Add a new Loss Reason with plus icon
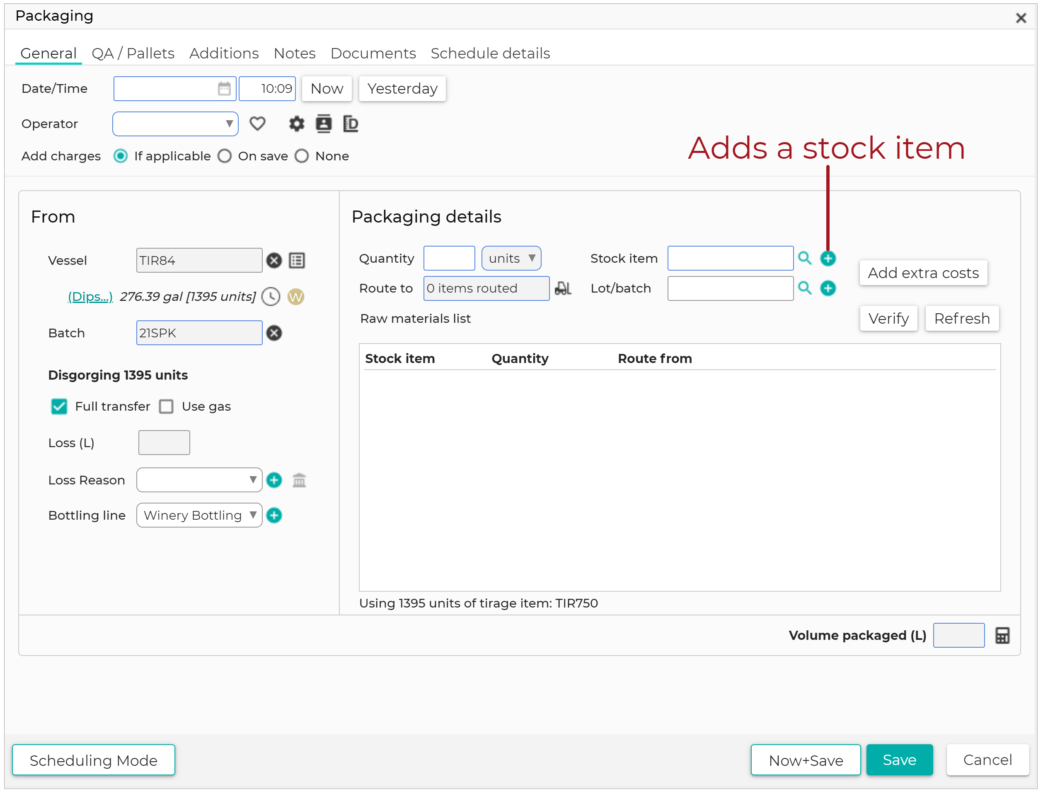This screenshot has width=1043, height=794. pyautogui.click(x=274, y=480)
